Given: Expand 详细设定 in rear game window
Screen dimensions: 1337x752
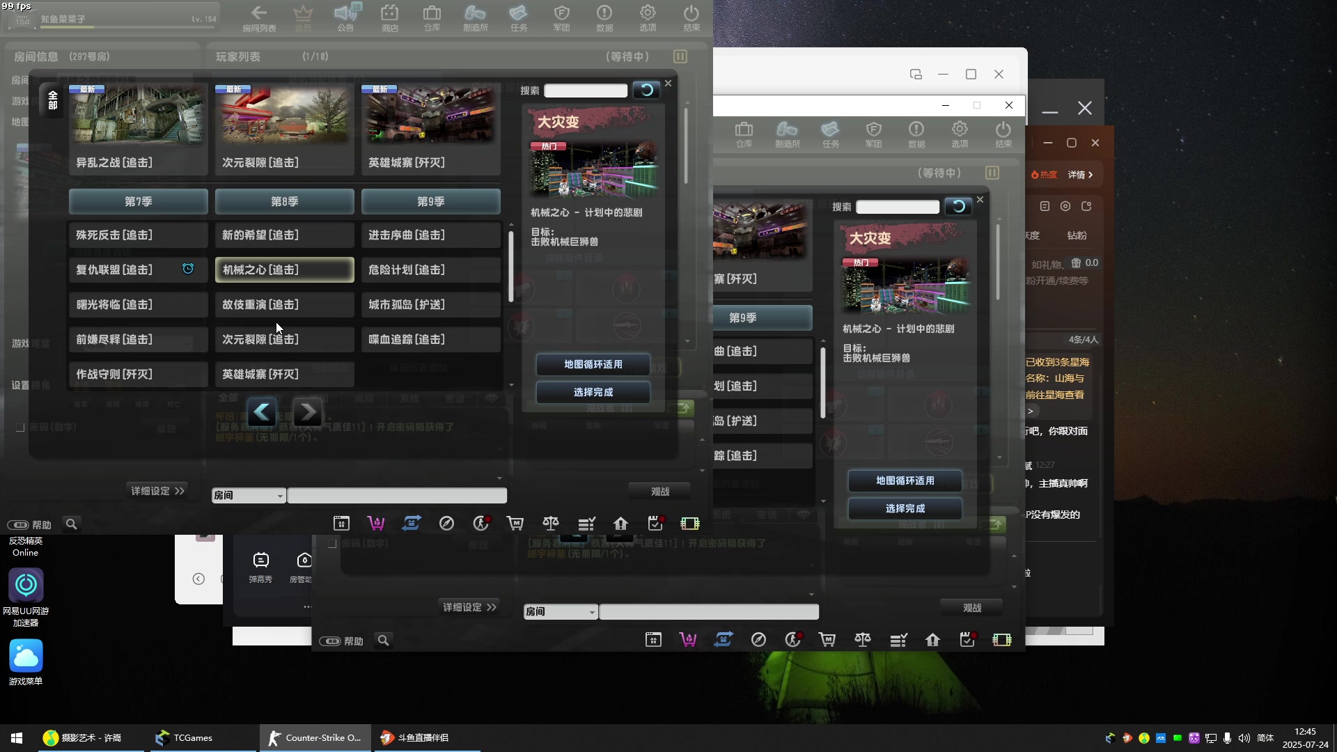Looking at the screenshot, I should pos(469,607).
